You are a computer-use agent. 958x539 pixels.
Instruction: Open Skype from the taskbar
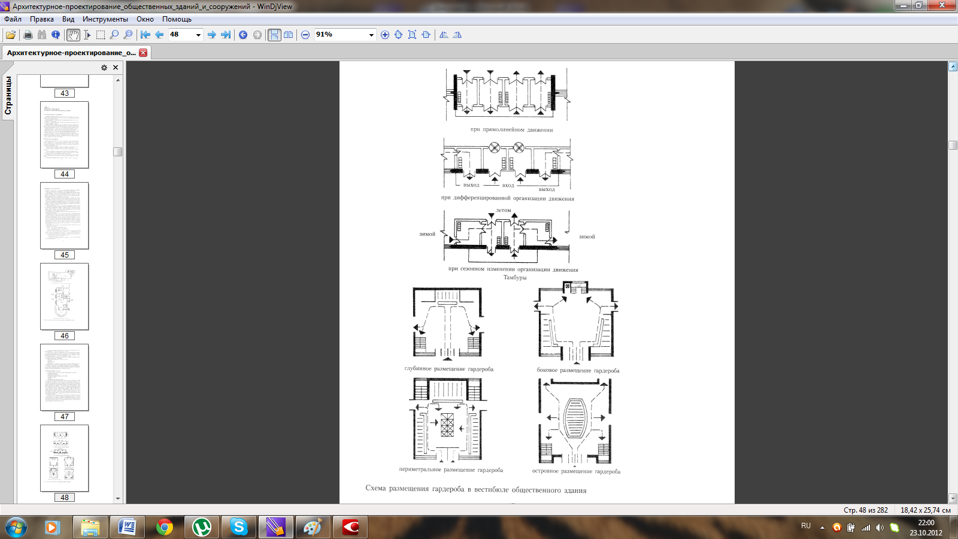tap(238, 527)
